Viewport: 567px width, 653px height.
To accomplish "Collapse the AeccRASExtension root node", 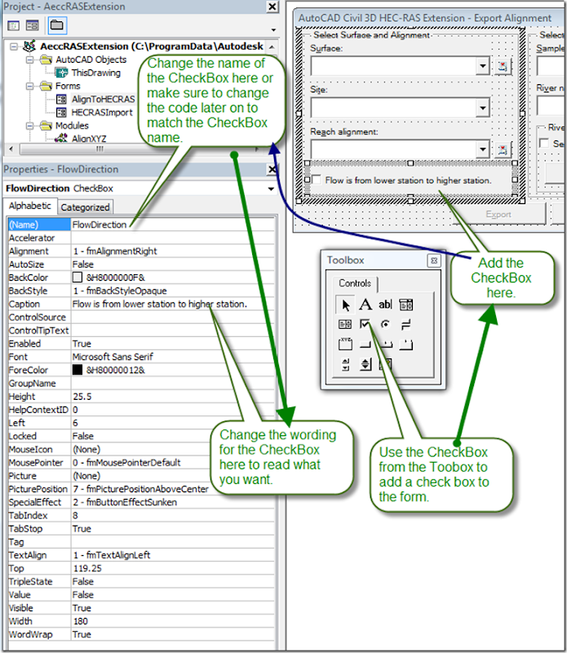I will 14,47.
